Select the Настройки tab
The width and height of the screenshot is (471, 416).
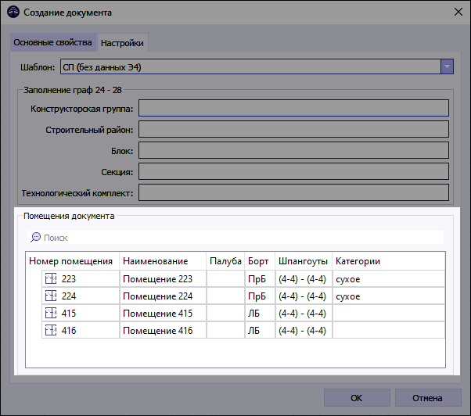click(x=122, y=43)
